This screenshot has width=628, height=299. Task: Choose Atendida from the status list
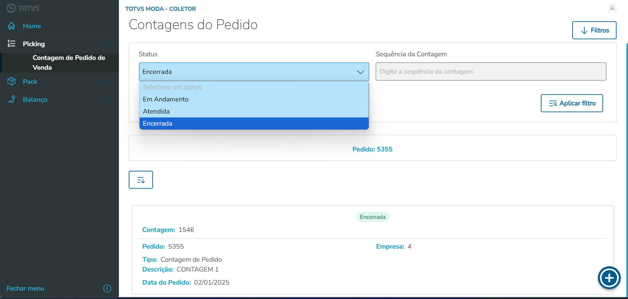coord(156,111)
